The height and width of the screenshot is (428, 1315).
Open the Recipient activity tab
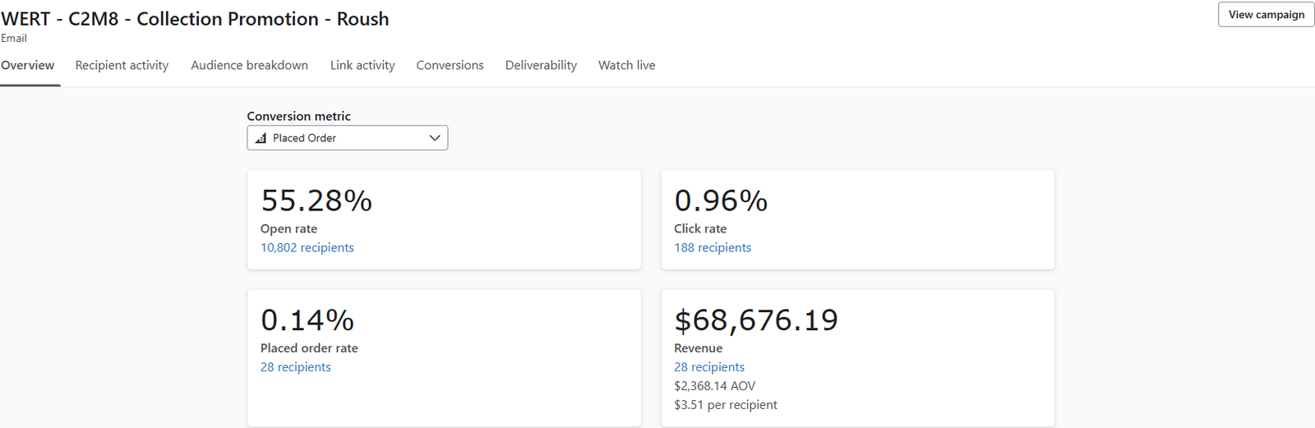122,66
